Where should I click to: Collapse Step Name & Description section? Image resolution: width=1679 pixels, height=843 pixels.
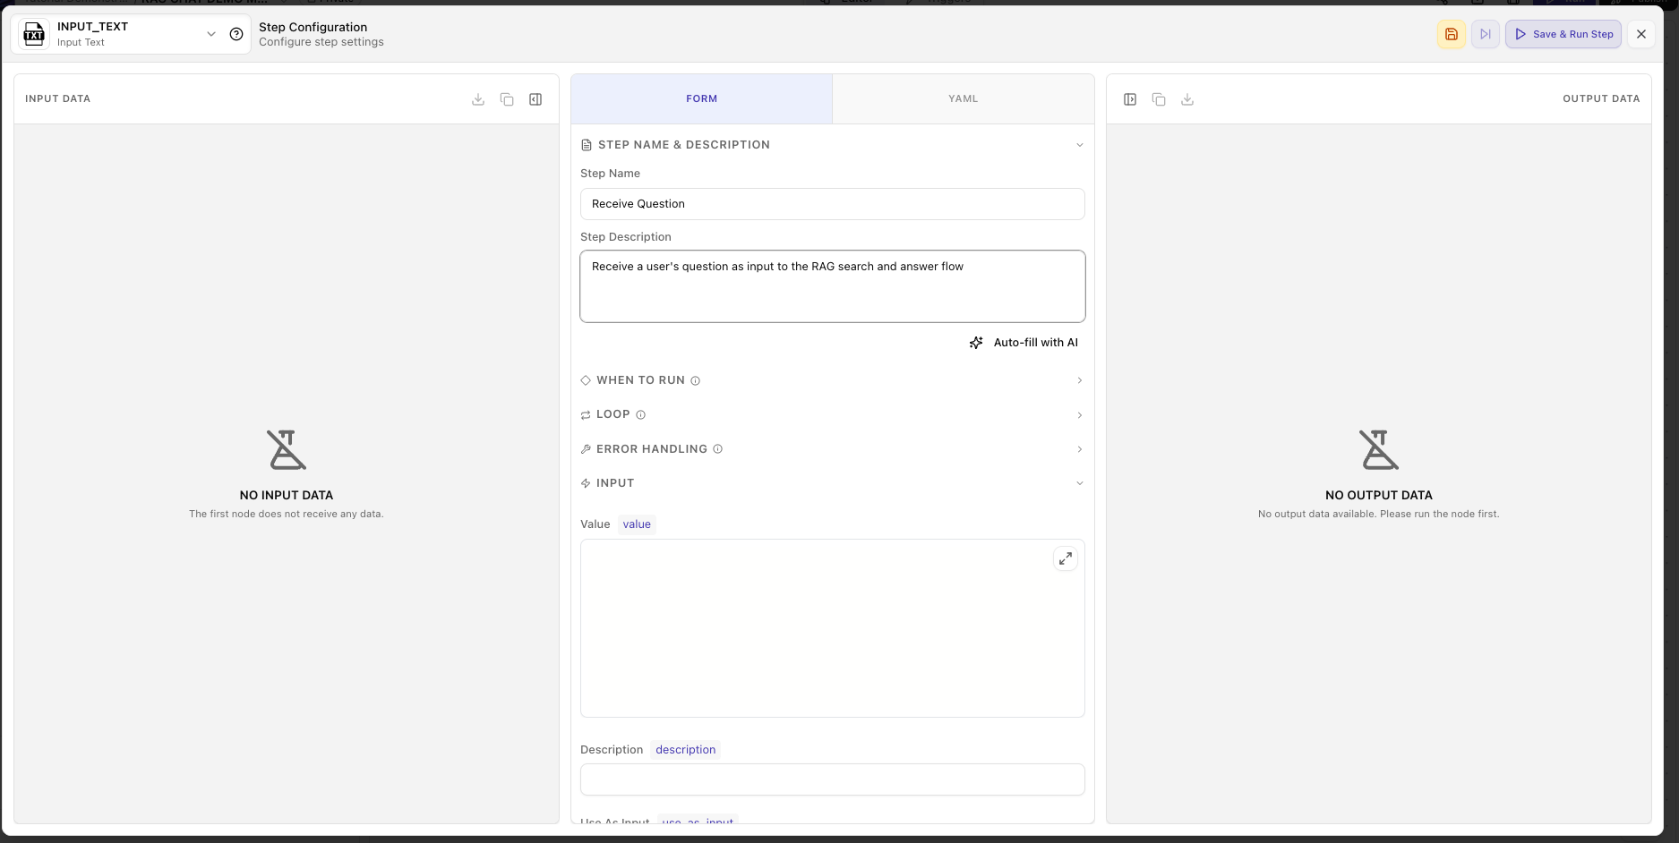tap(1080, 145)
